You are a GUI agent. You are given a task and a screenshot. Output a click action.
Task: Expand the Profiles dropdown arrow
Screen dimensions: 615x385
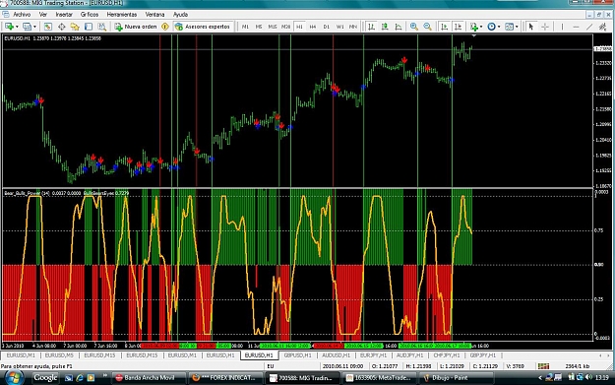[34, 27]
